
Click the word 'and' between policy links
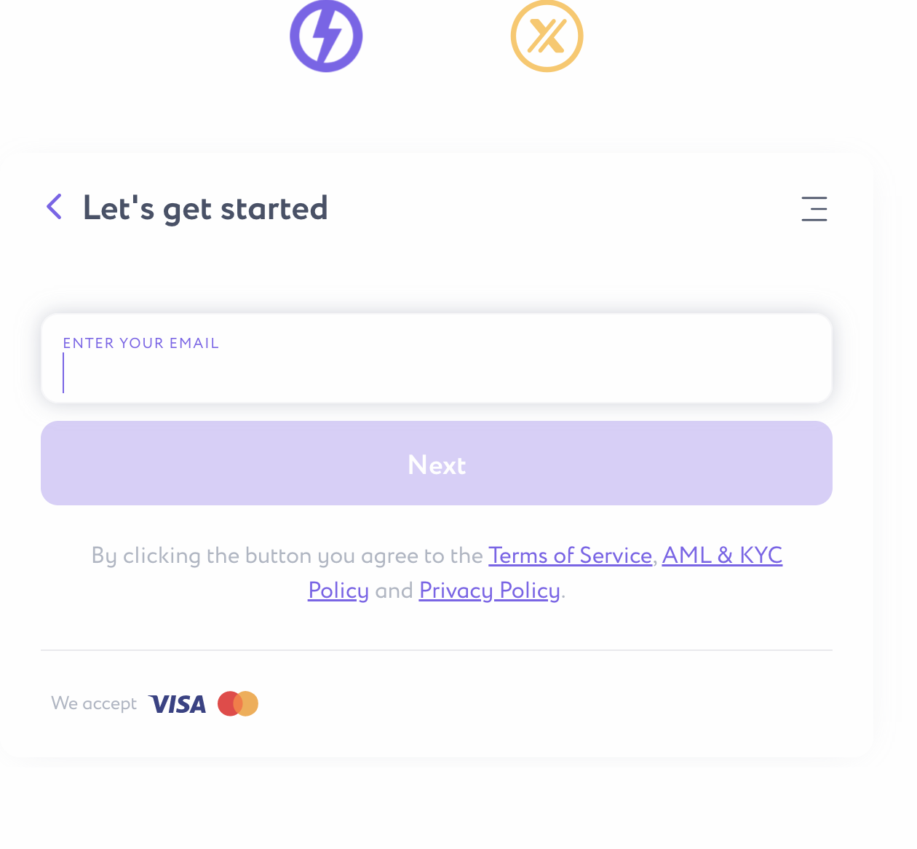point(394,591)
